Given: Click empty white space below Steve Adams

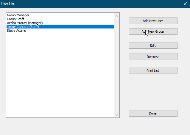Looking at the screenshot, I should tap(60, 74).
